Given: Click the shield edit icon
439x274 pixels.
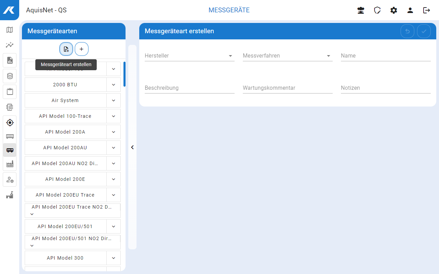Looking at the screenshot, I should click(377, 10).
